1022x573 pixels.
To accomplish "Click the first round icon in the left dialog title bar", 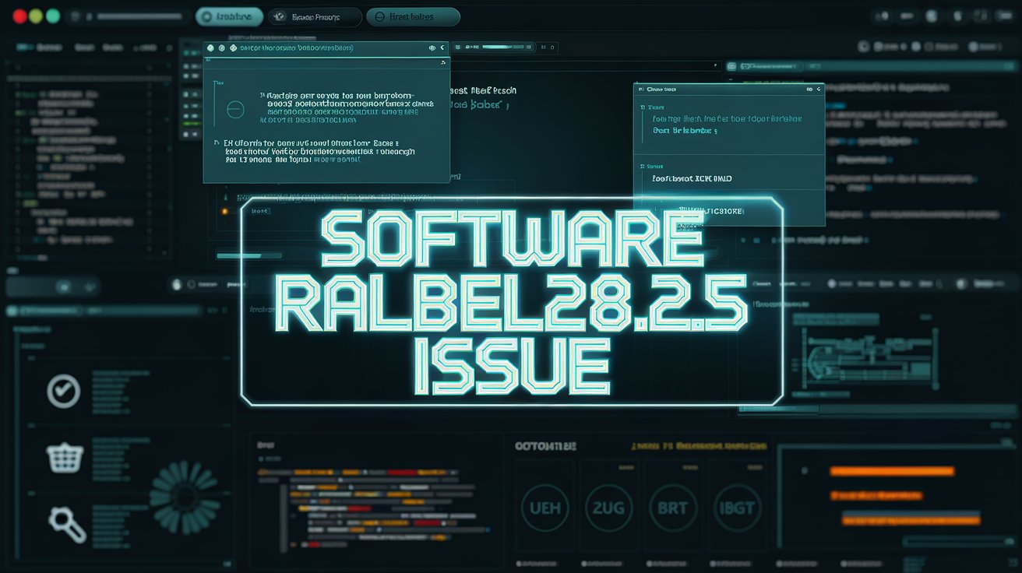I will point(210,48).
